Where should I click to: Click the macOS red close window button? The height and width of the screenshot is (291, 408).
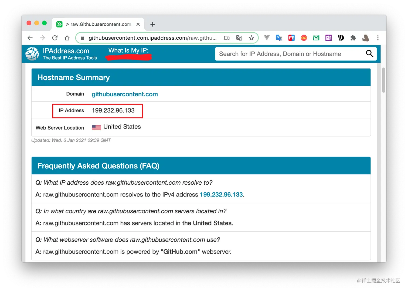click(x=29, y=23)
